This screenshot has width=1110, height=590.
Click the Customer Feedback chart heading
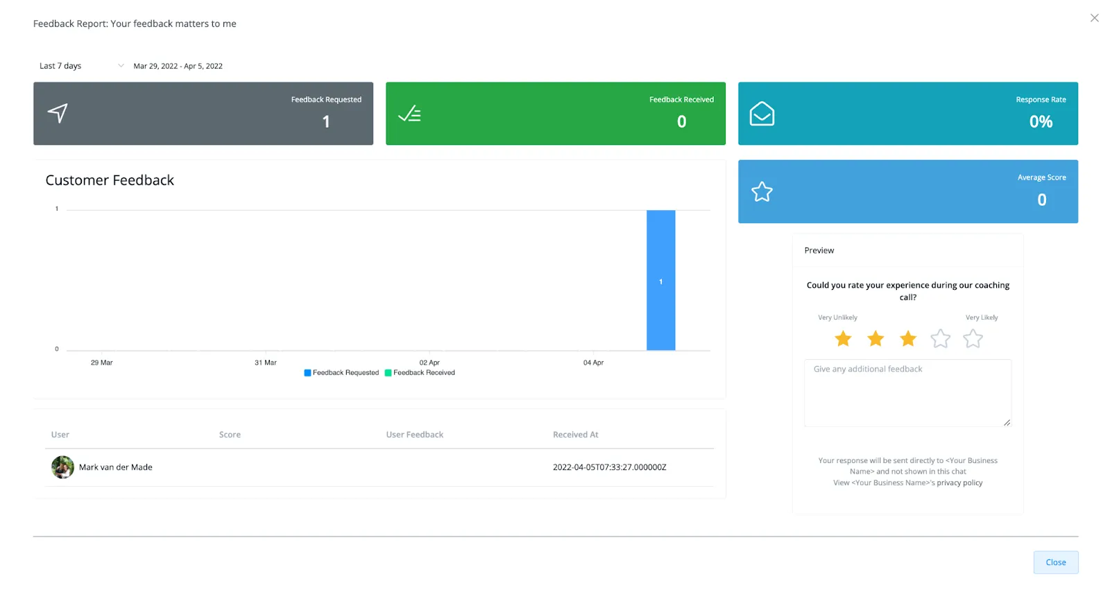tap(110, 180)
